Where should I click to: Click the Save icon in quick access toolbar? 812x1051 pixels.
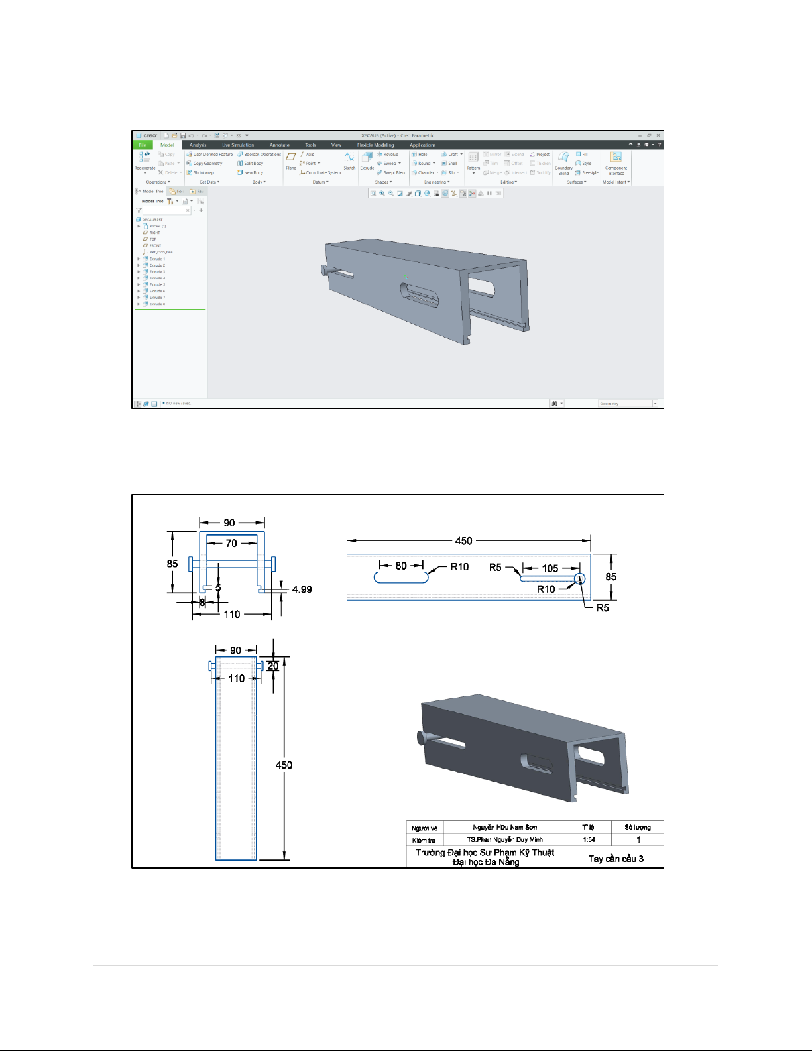point(183,135)
